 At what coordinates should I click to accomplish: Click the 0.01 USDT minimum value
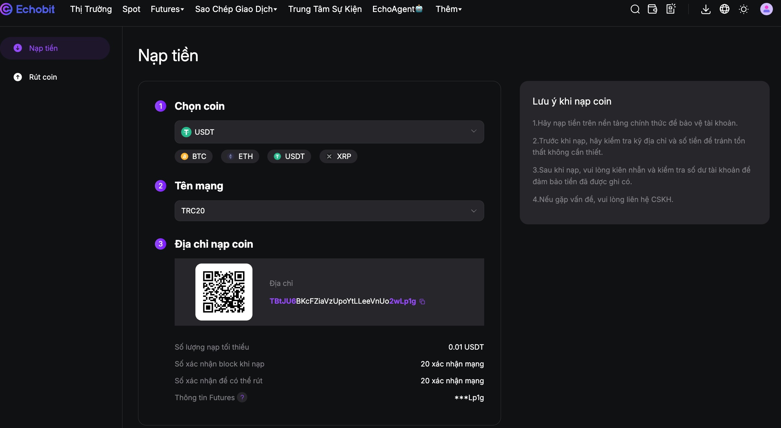click(x=466, y=347)
